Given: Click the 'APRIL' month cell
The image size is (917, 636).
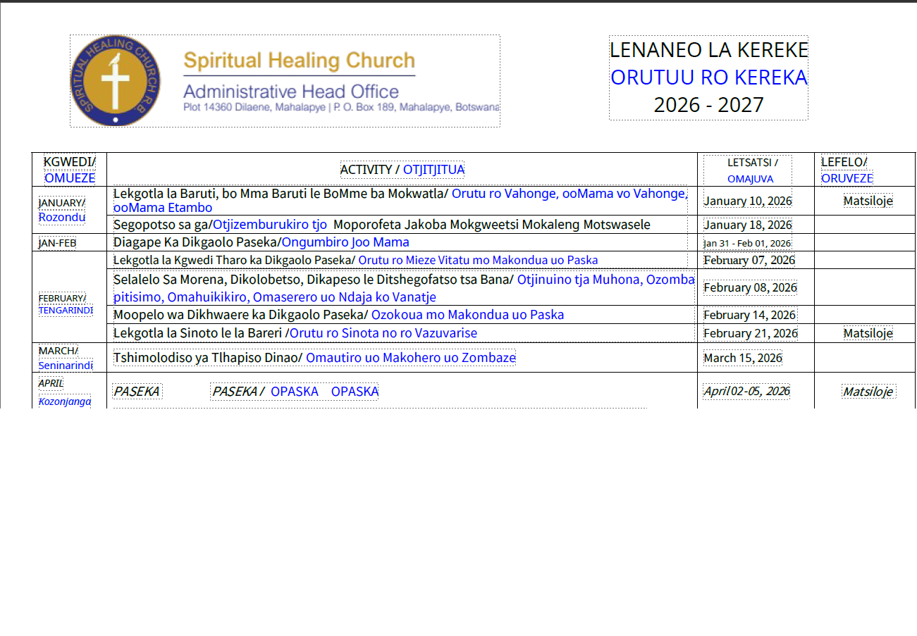Looking at the screenshot, I should tap(51, 383).
